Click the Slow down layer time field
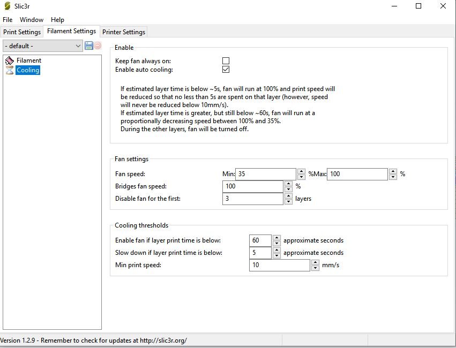The height and width of the screenshot is (348, 456). pos(260,253)
